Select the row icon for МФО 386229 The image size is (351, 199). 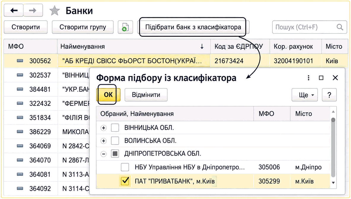coord(20,132)
